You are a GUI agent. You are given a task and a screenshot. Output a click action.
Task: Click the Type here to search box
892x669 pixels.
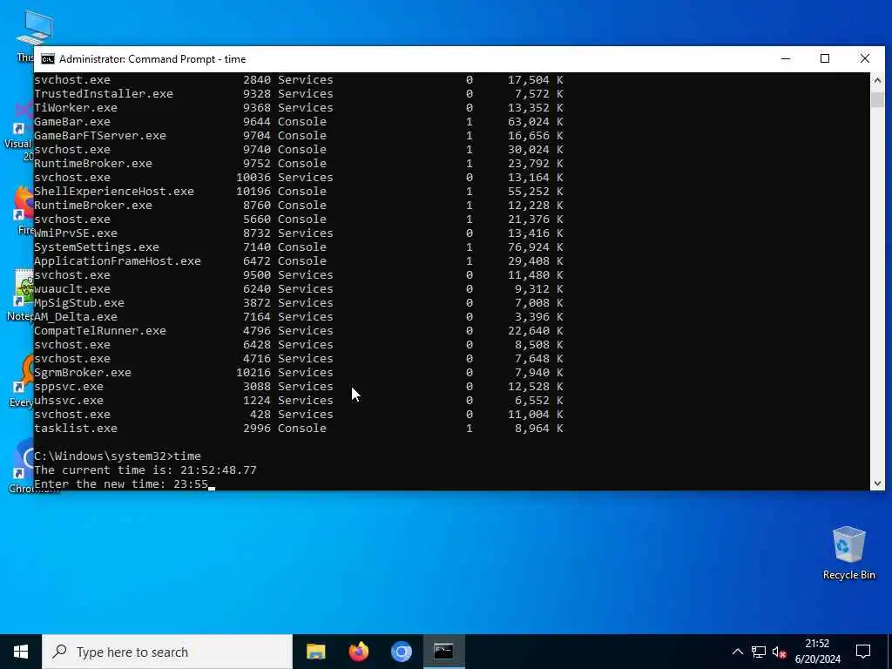tap(167, 652)
